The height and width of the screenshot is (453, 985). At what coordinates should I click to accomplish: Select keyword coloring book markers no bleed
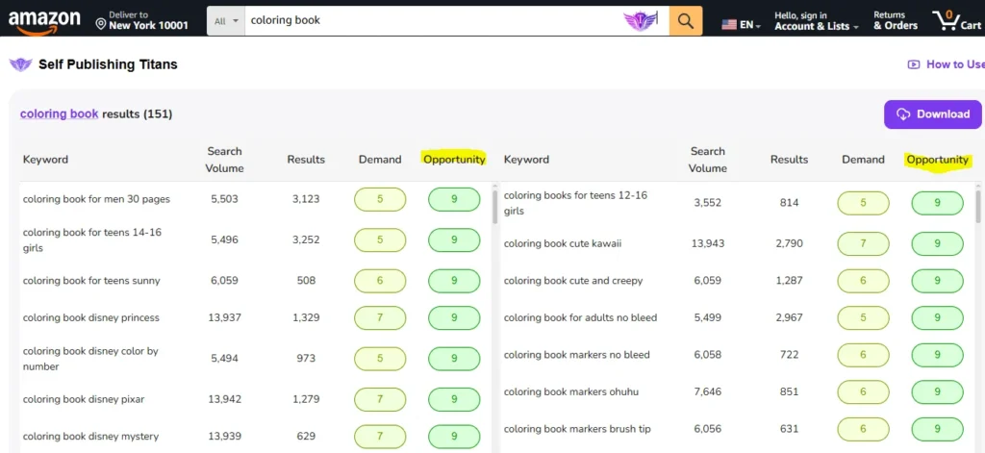pos(577,355)
